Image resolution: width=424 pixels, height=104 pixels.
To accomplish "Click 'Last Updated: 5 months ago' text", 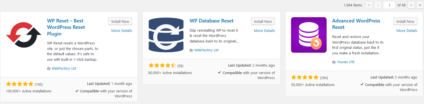I will (394, 77).
